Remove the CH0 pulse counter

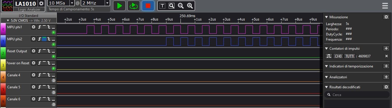coord(387,56)
